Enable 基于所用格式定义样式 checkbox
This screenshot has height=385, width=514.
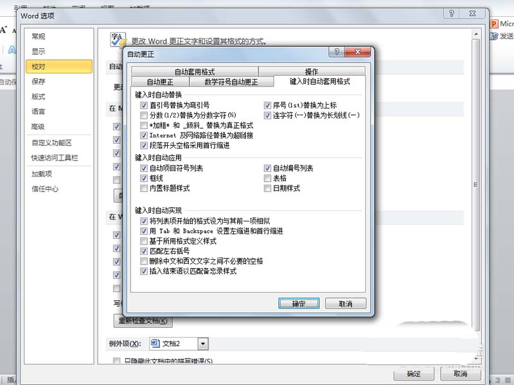(143, 241)
